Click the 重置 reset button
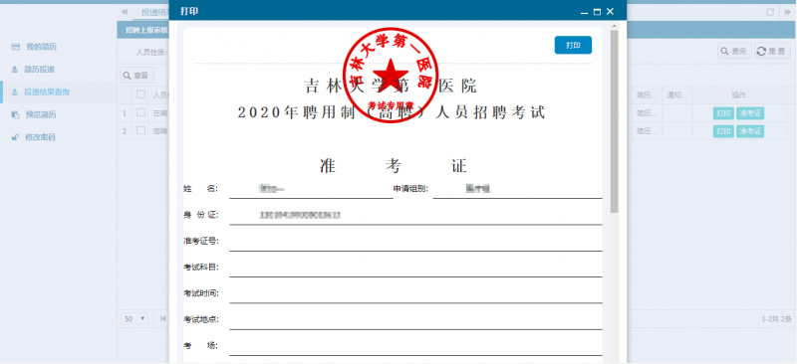 pyautogui.click(x=771, y=51)
